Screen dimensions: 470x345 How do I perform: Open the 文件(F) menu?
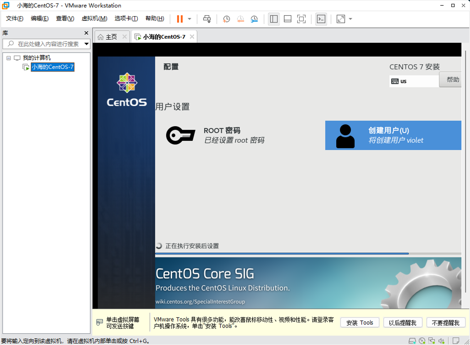click(14, 18)
